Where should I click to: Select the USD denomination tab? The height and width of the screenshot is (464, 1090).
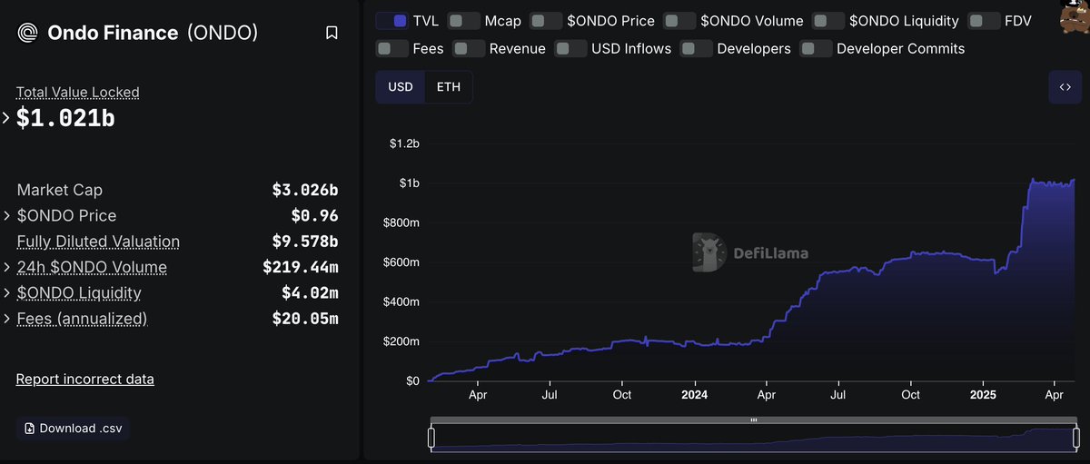click(x=401, y=87)
